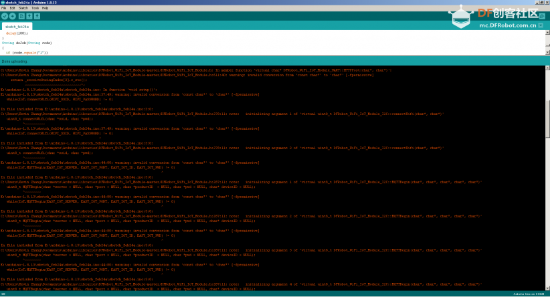Image resolution: width=550 pixels, height=297 pixels.
Task: Click the Open sketch up-arrow icon
Action: (x=29, y=16)
